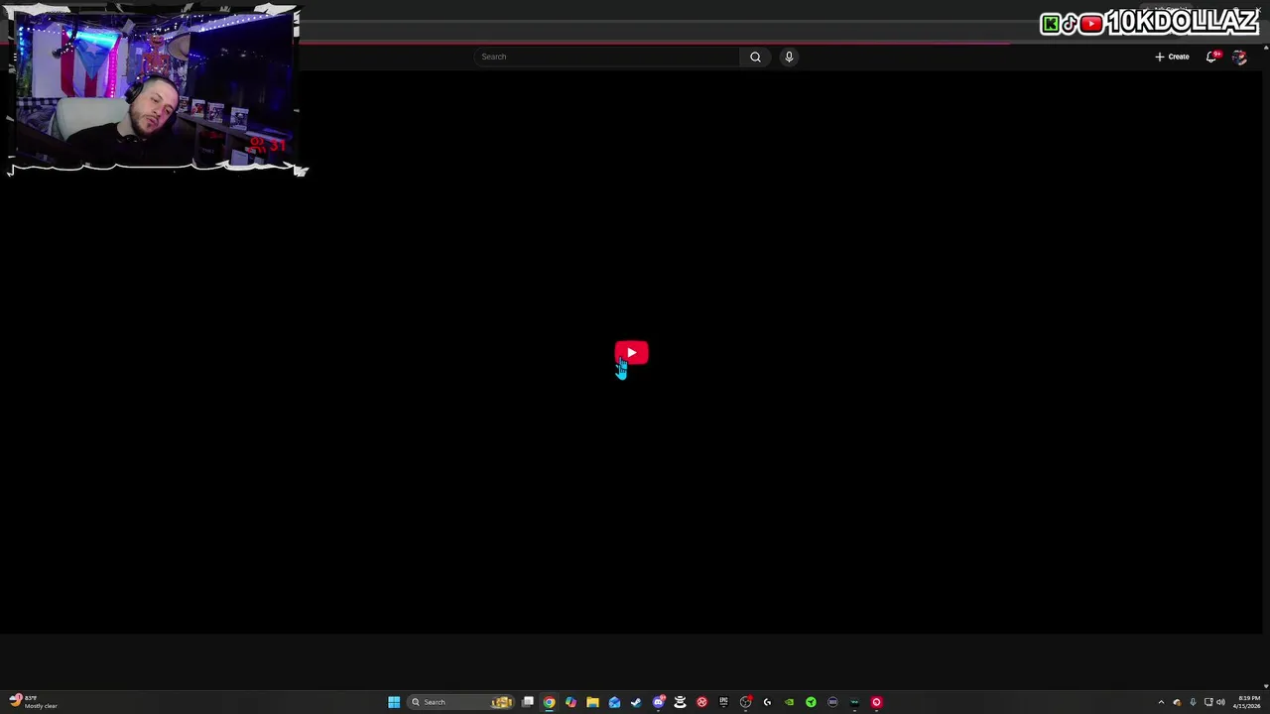Click page scrollbar up arrow
Image resolution: width=1270 pixels, height=714 pixels.
coord(1266,48)
